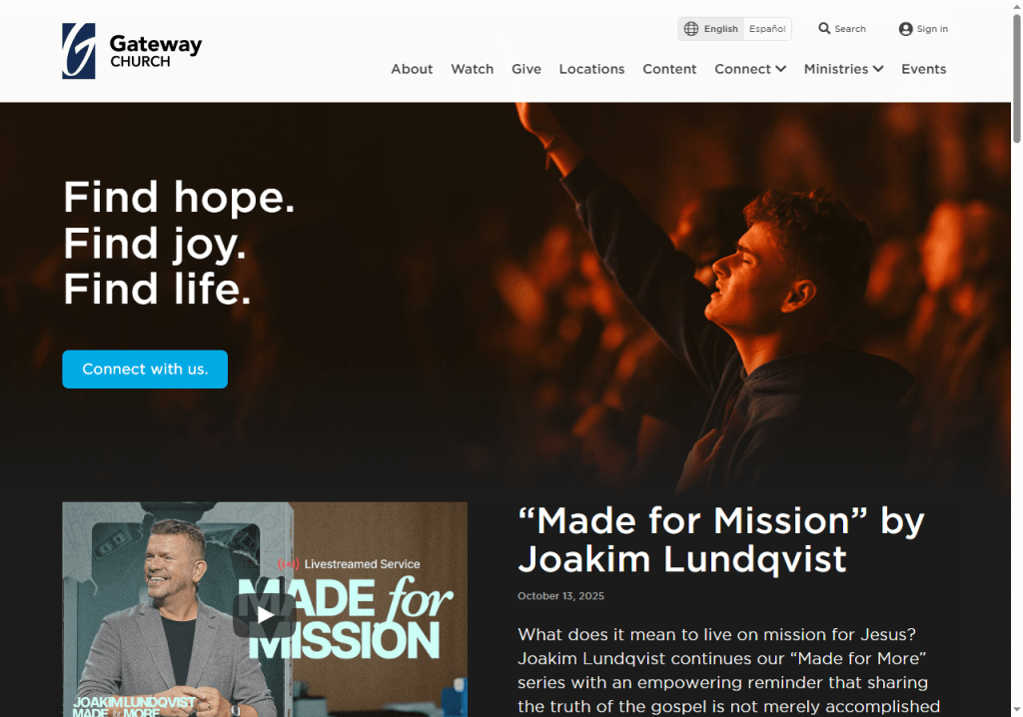Click the Sign in link text

coord(932,29)
